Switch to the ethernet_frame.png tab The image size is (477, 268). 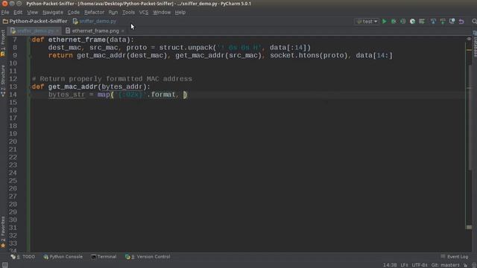95,31
